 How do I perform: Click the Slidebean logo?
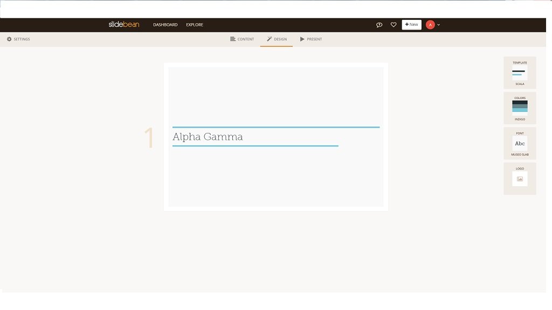123,24
